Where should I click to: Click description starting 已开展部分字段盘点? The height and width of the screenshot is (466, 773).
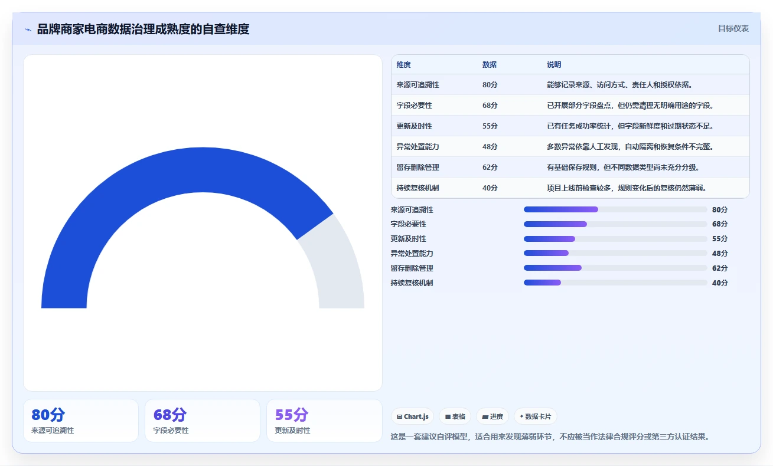click(x=631, y=106)
